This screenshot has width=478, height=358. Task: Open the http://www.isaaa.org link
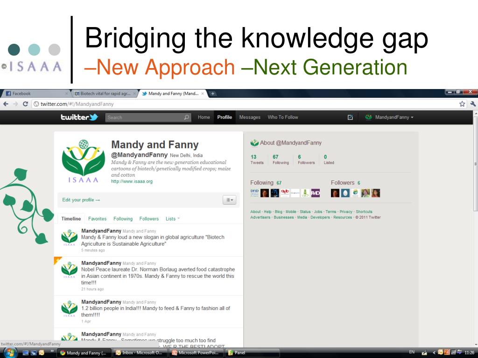pyautogui.click(x=132, y=181)
